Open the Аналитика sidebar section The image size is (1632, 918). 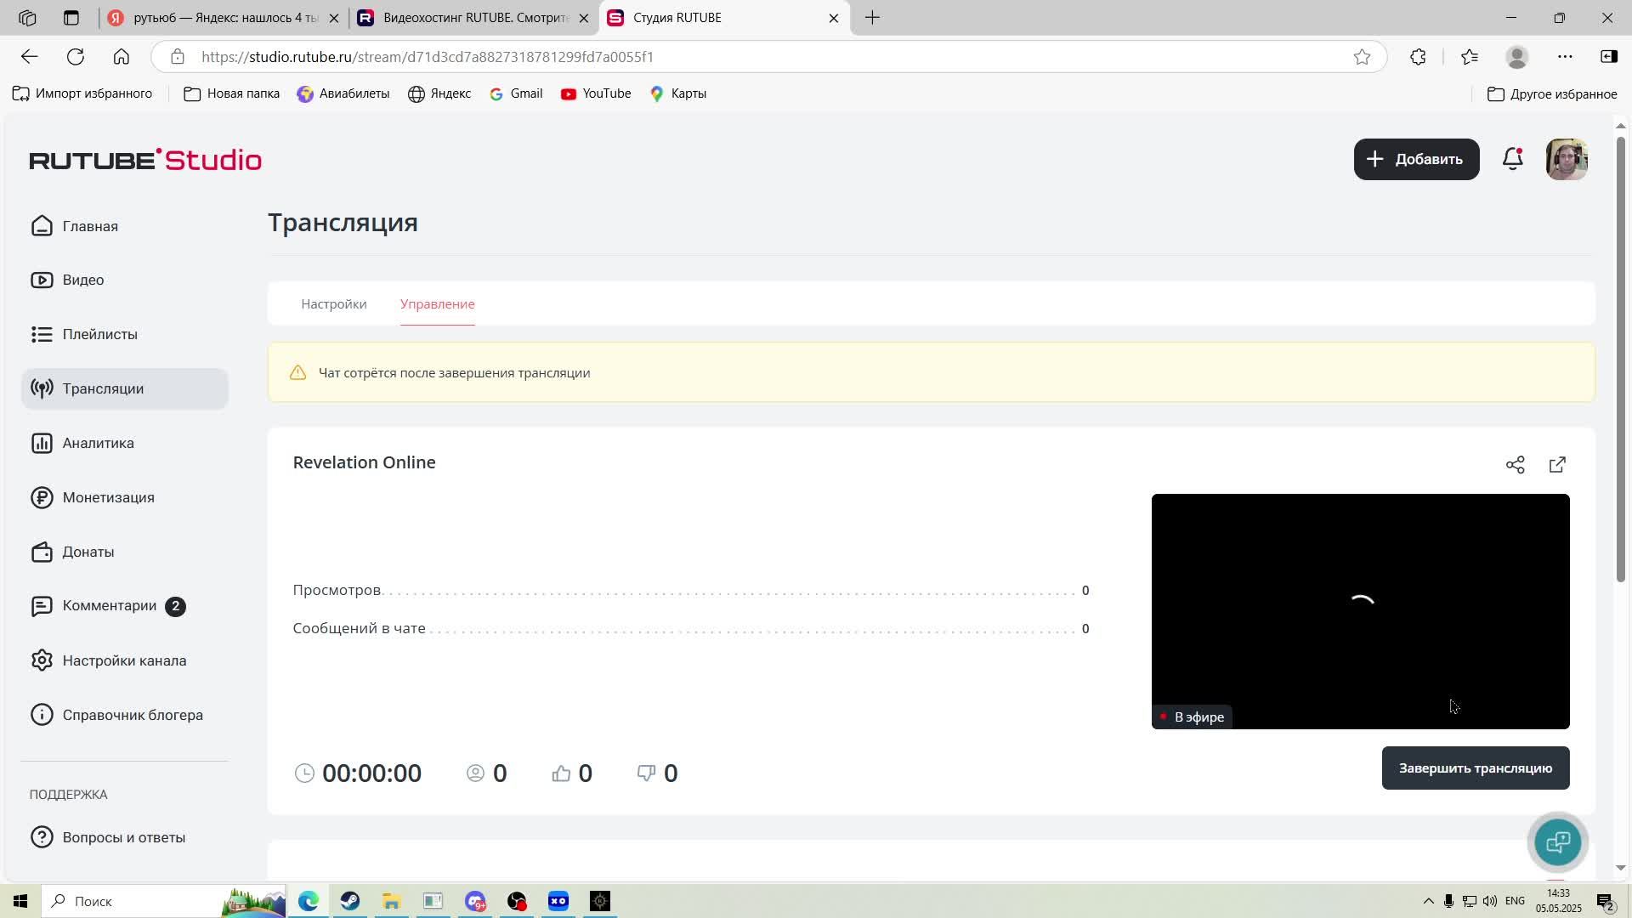125,444
